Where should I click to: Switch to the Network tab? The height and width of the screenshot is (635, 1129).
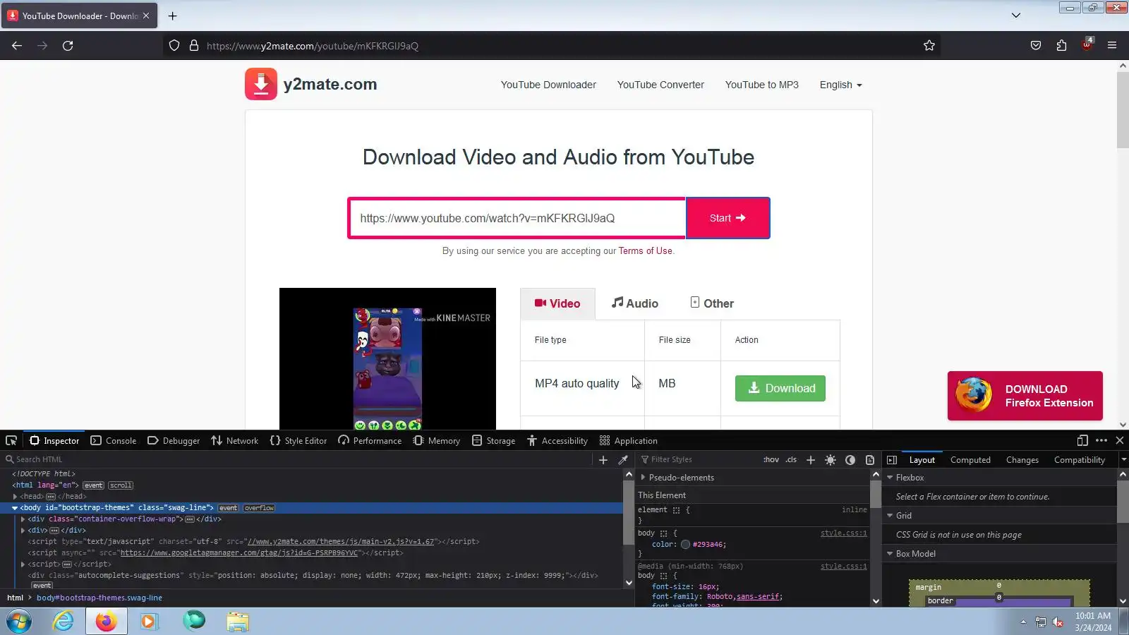pos(235,440)
